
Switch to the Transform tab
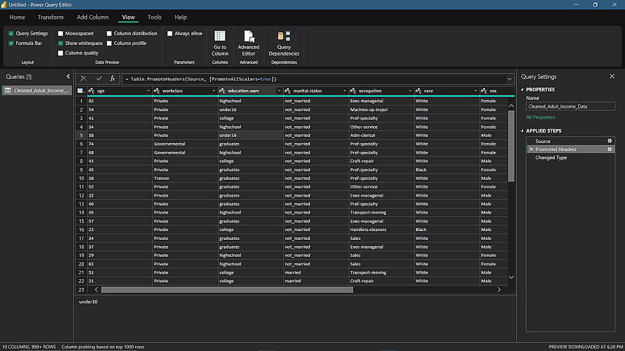51,17
